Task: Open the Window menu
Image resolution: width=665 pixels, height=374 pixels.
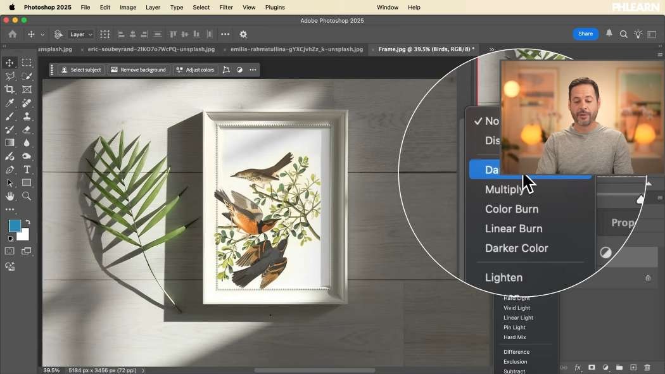Action: pyautogui.click(x=387, y=7)
